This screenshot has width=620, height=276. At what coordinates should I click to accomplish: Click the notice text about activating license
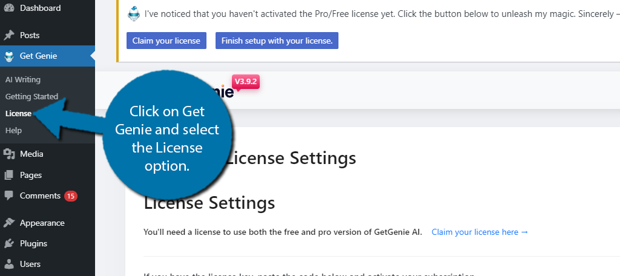381,15
